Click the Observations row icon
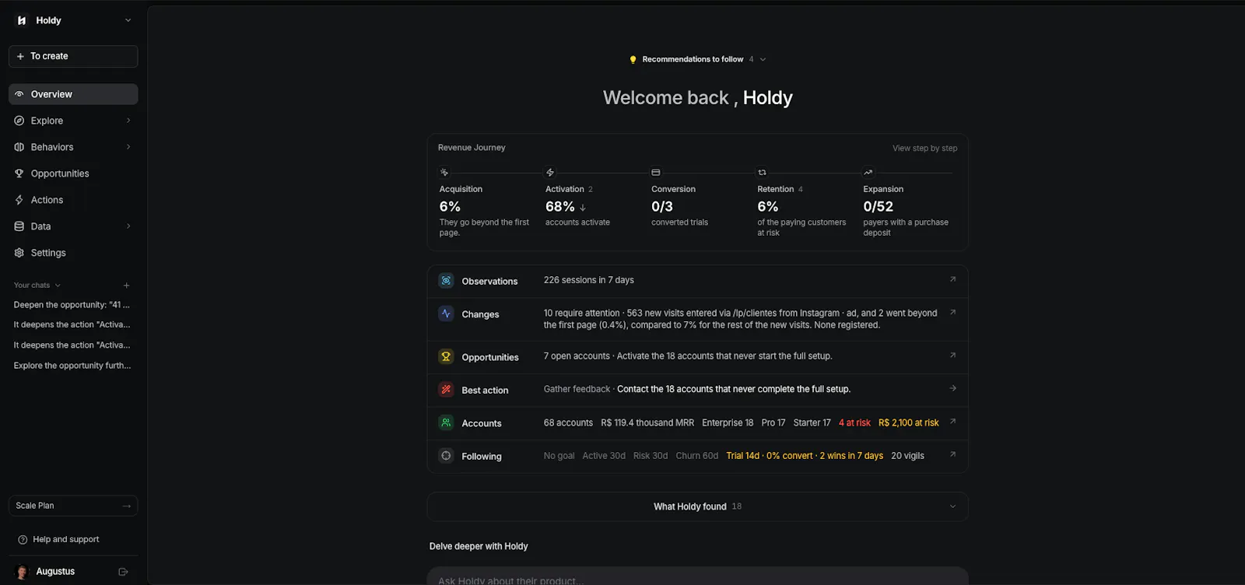This screenshot has width=1245, height=585. 446,281
